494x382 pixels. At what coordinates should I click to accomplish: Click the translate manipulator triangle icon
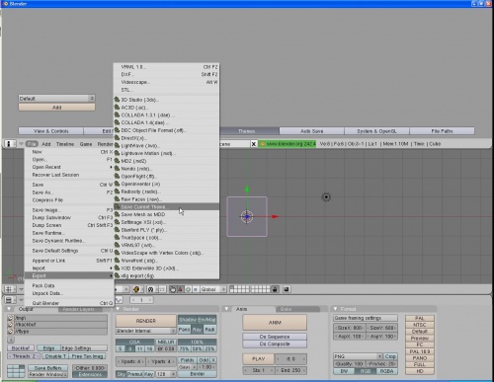point(180,289)
